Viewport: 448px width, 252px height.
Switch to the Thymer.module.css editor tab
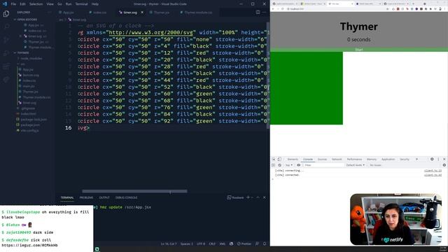click(x=196, y=13)
